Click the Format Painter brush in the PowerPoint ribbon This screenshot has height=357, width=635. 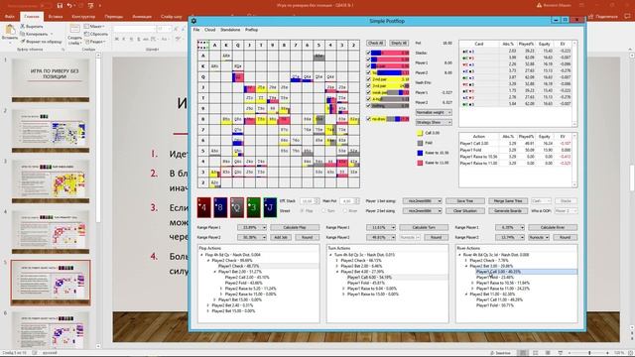point(23,42)
